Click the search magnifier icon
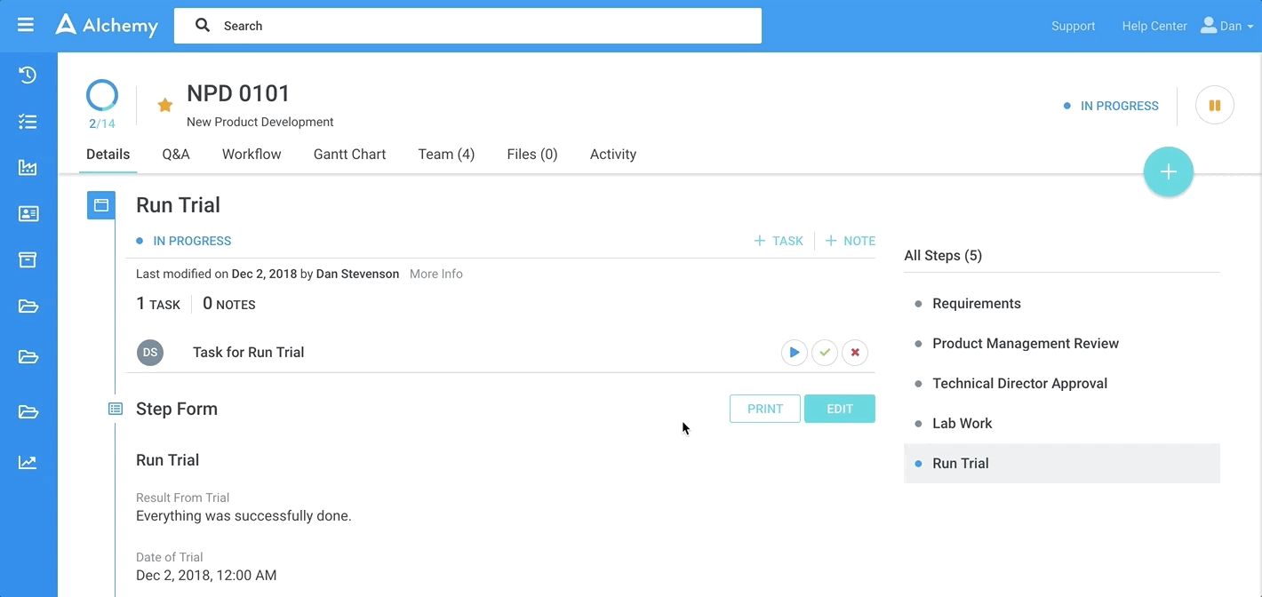 coord(203,25)
